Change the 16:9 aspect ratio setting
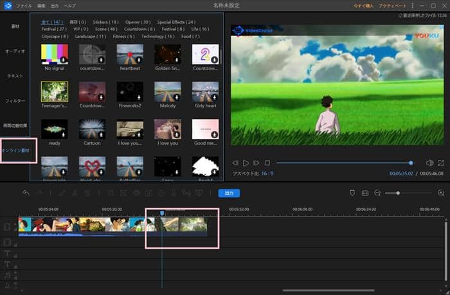450x295 pixels. pyautogui.click(x=267, y=174)
